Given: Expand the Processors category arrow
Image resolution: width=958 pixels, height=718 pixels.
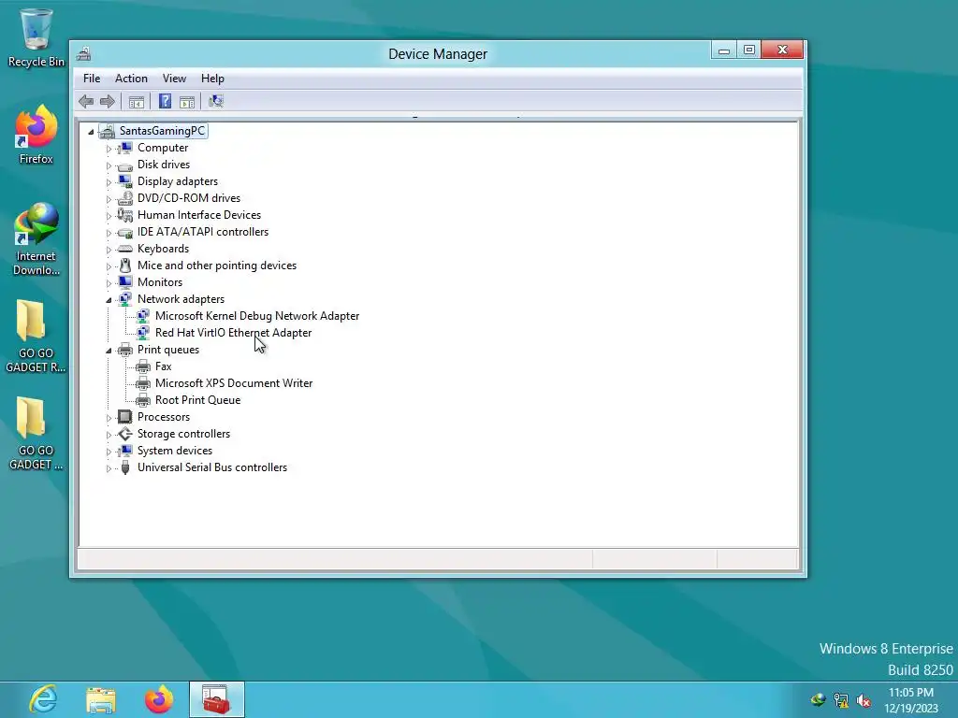Looking at the screenshot, I should coord(109,418).
